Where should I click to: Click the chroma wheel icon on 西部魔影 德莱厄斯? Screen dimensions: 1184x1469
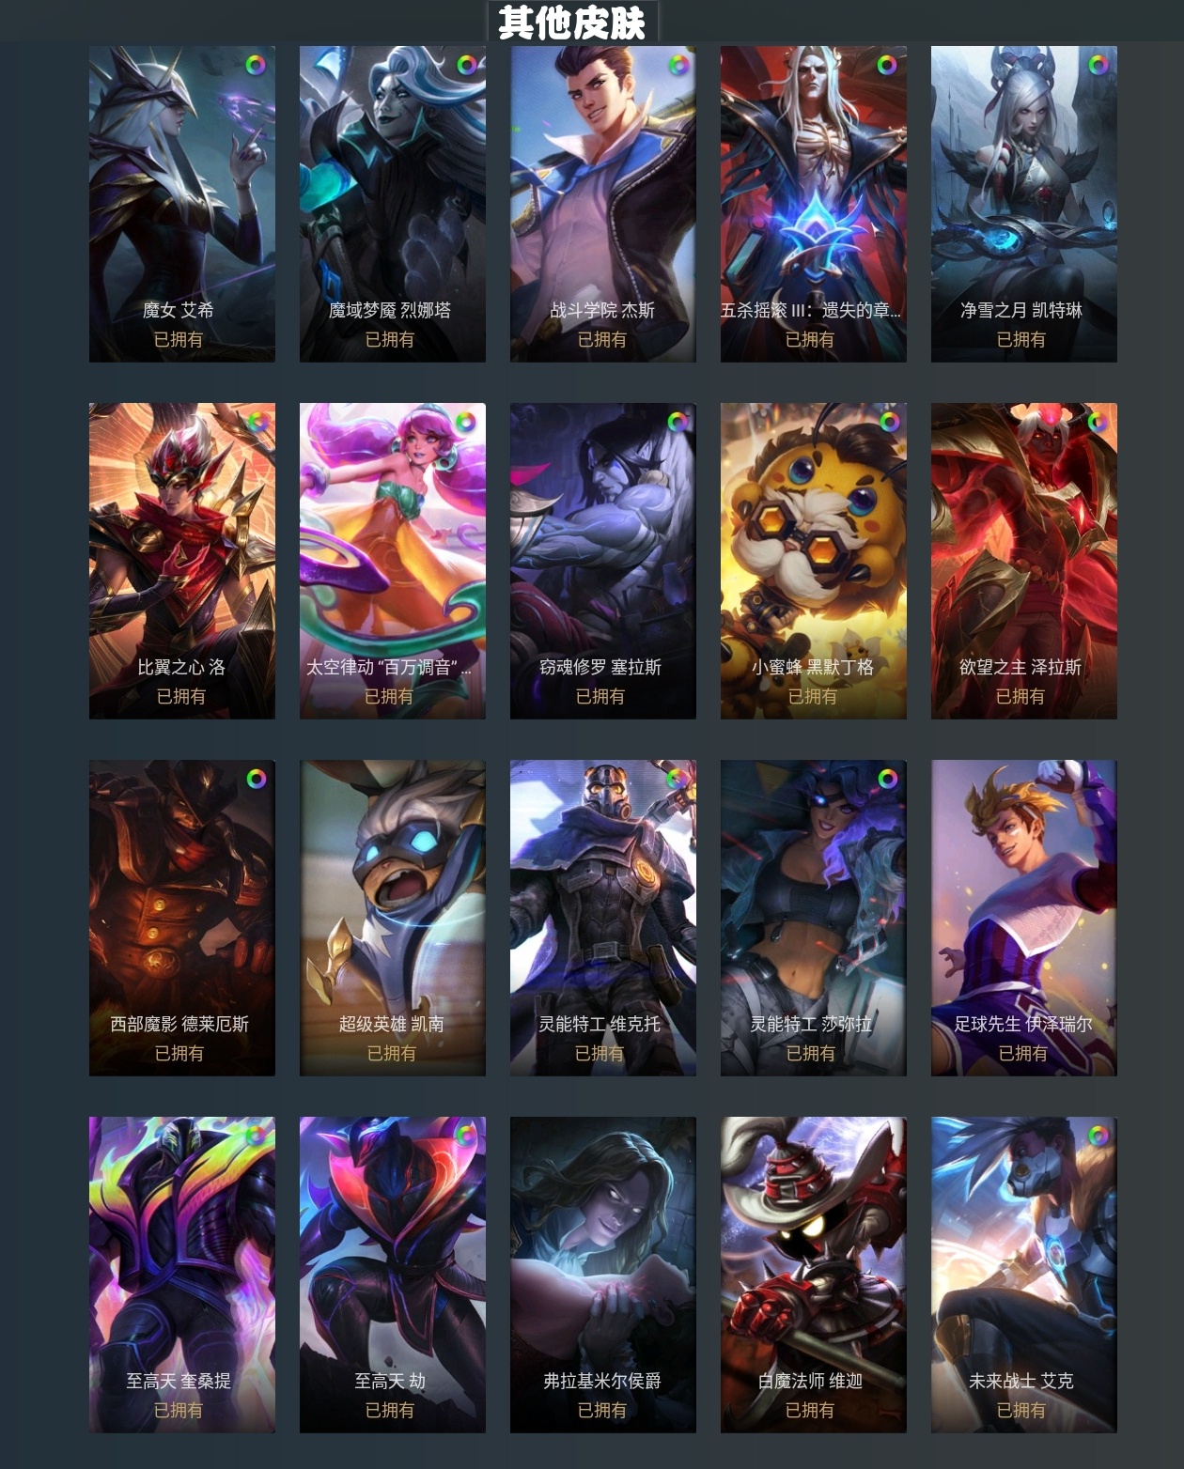(x=256, y=779)
